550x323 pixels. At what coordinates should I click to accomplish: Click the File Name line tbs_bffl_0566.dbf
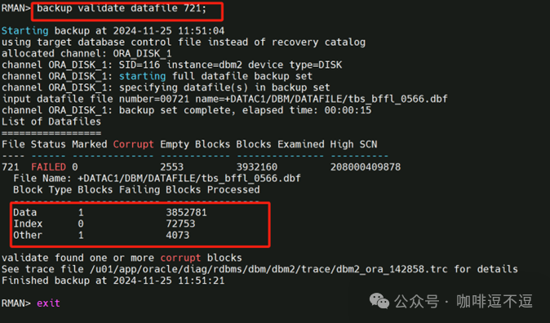(157, 178)
